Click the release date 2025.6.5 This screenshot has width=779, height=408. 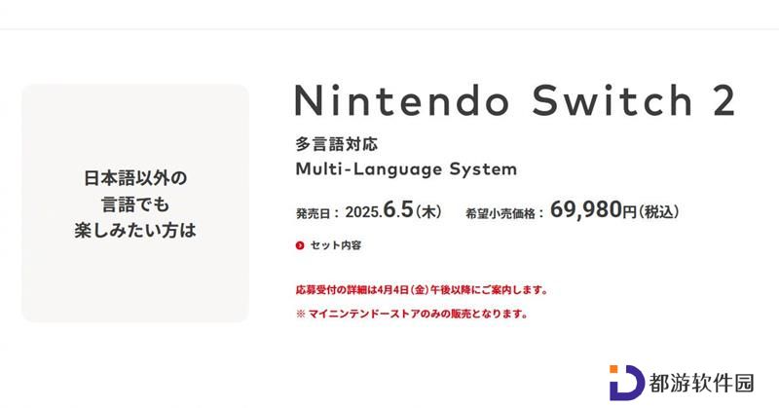point(379,210)
